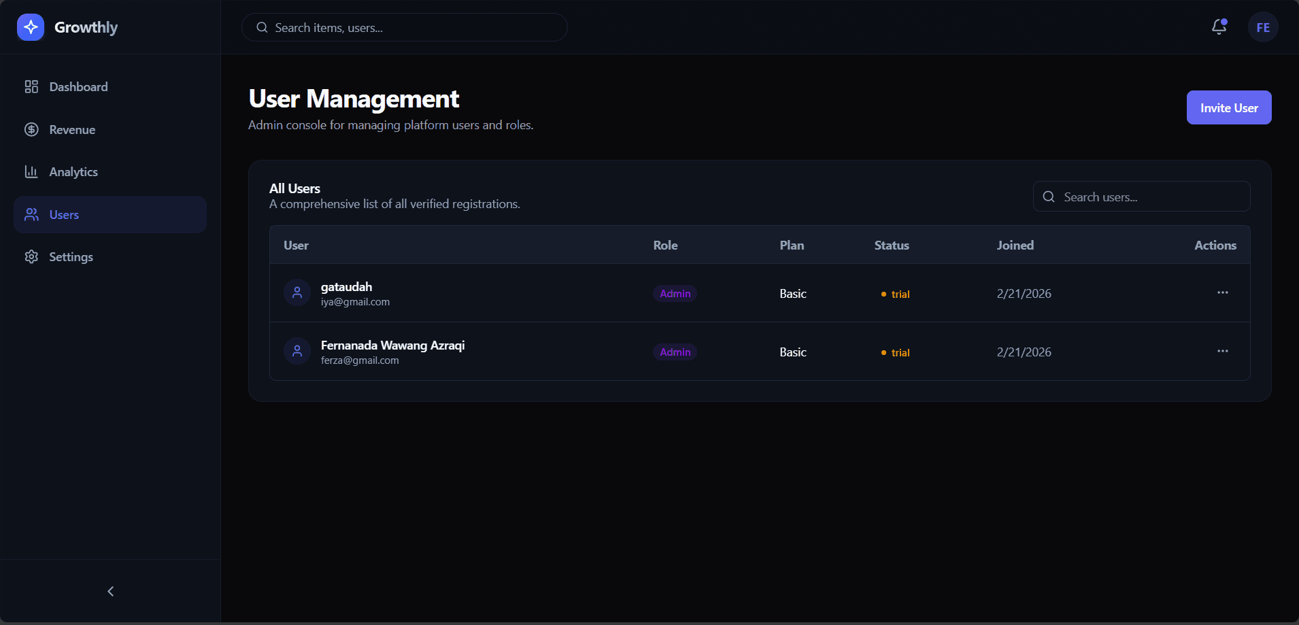Screen dimensions: 1299x625
Task: Click the Joined column header
Action: point(1015,246)
